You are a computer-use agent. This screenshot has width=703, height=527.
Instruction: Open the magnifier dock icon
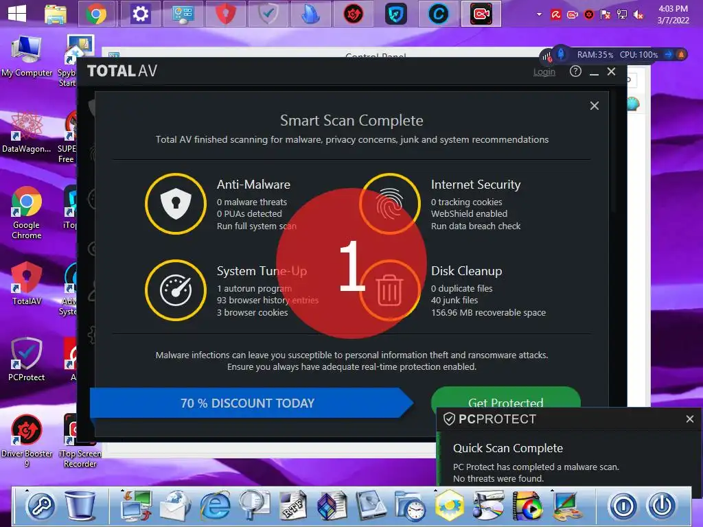click(x=254, y=506)
